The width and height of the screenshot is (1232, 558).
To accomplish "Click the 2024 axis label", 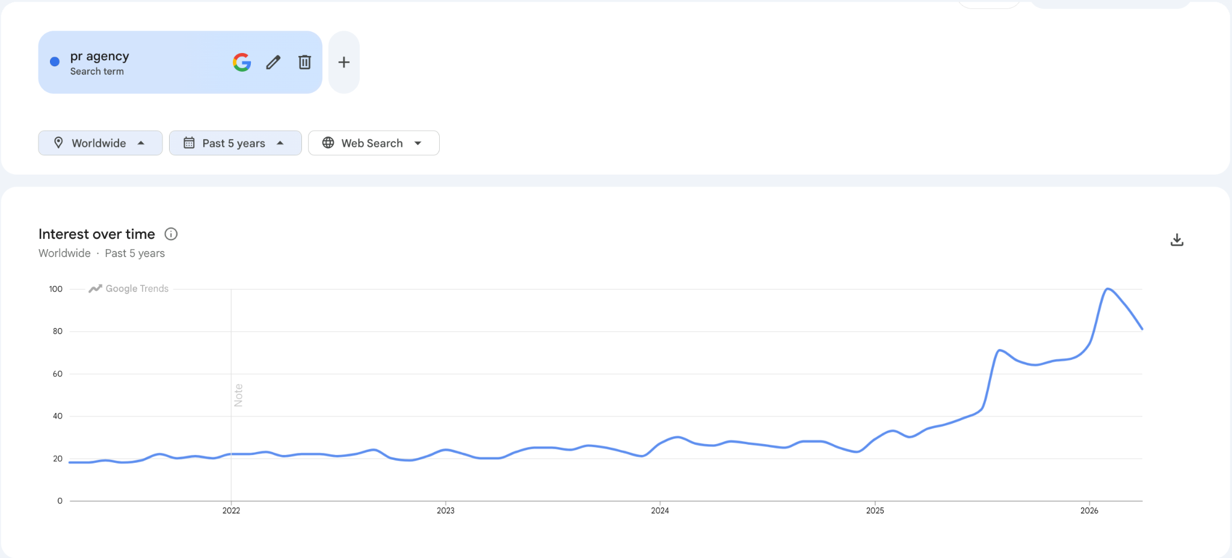I will point(660,510).
